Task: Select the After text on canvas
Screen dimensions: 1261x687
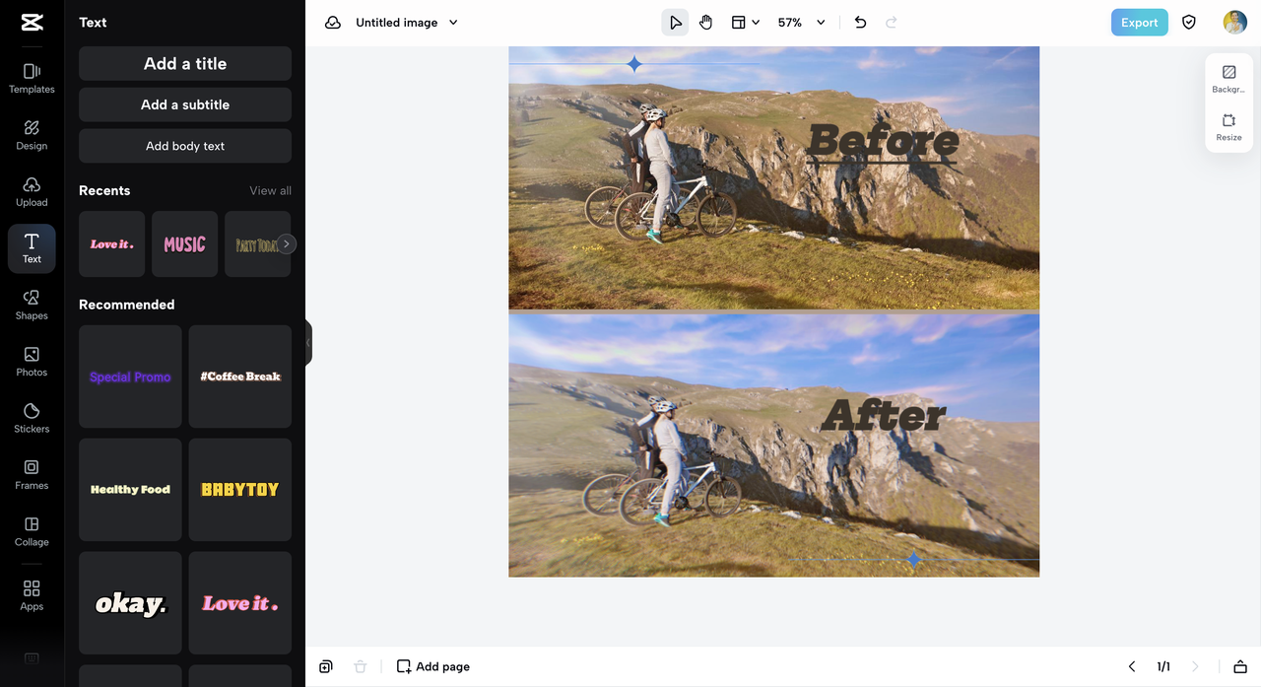Action: tap(884, 415)
